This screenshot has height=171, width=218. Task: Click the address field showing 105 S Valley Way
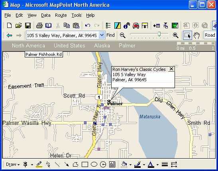pos(63,35)
